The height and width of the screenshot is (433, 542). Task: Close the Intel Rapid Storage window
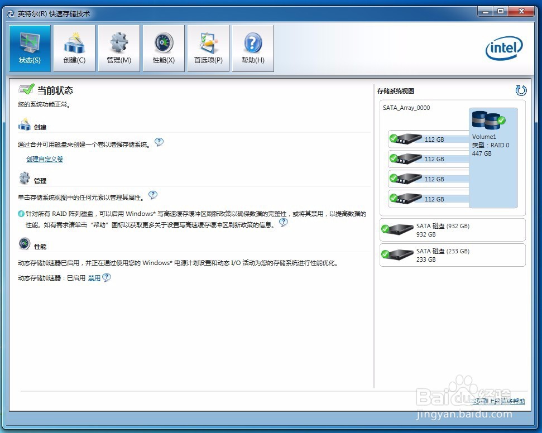pos(521,12)
